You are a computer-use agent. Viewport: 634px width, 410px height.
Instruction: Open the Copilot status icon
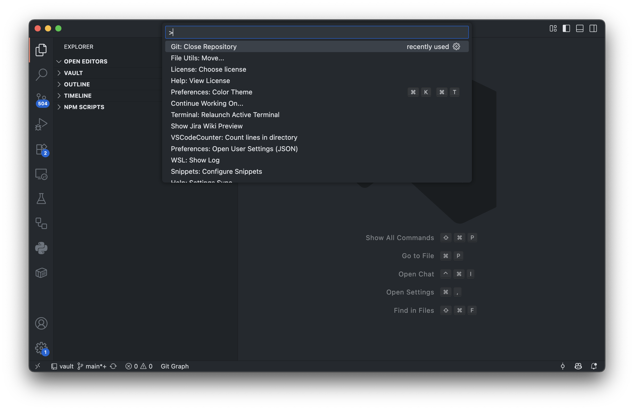[x=578, y=366]
